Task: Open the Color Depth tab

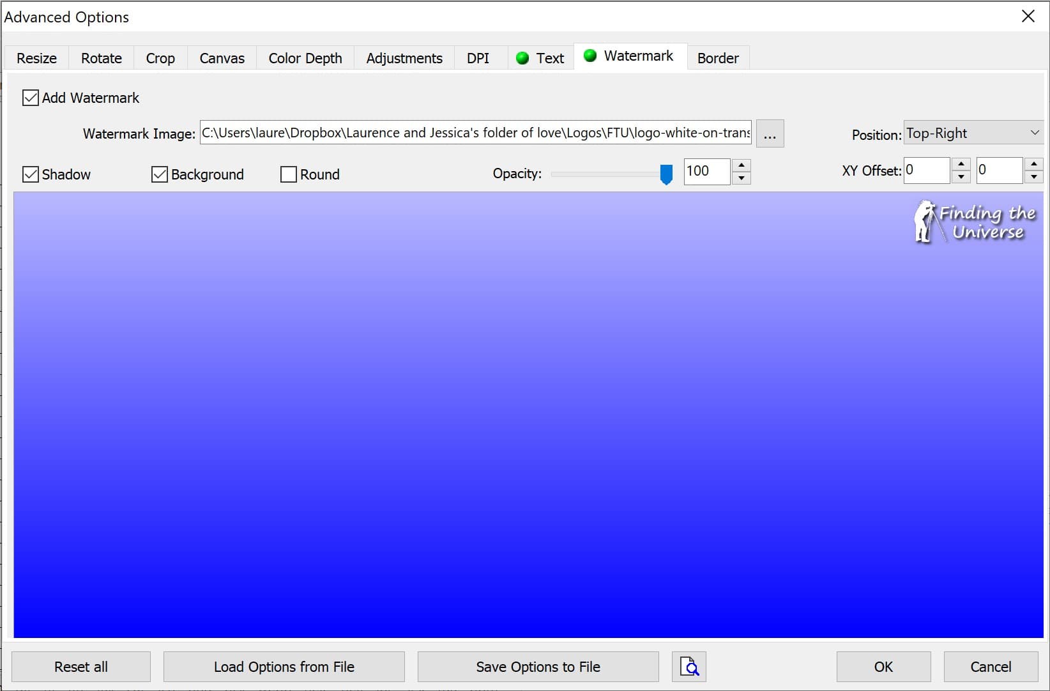Action: (x=305, y=58)
